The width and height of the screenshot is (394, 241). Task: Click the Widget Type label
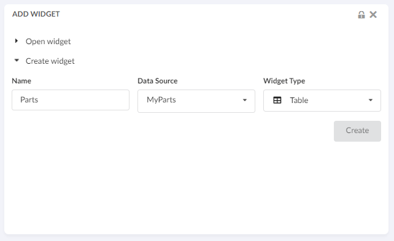coord(284,81)
